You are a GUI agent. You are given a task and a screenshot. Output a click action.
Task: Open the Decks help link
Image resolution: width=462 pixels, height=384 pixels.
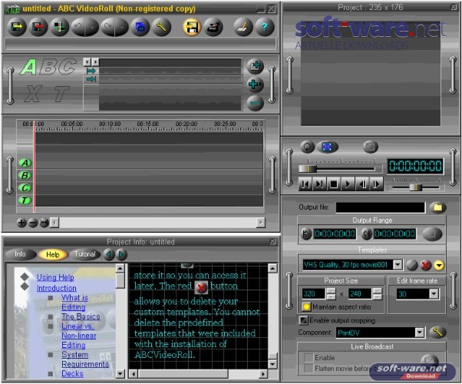[x=72, y=373]
